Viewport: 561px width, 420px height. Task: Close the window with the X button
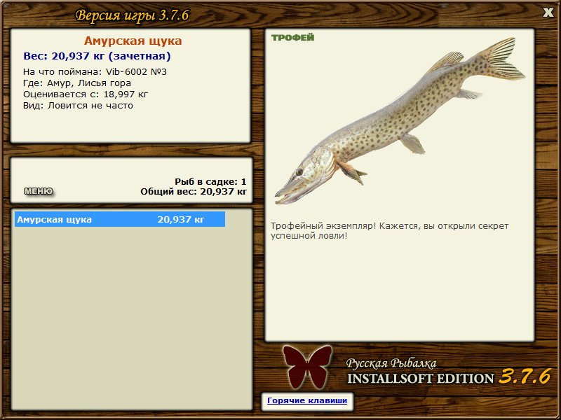point(548,13)
